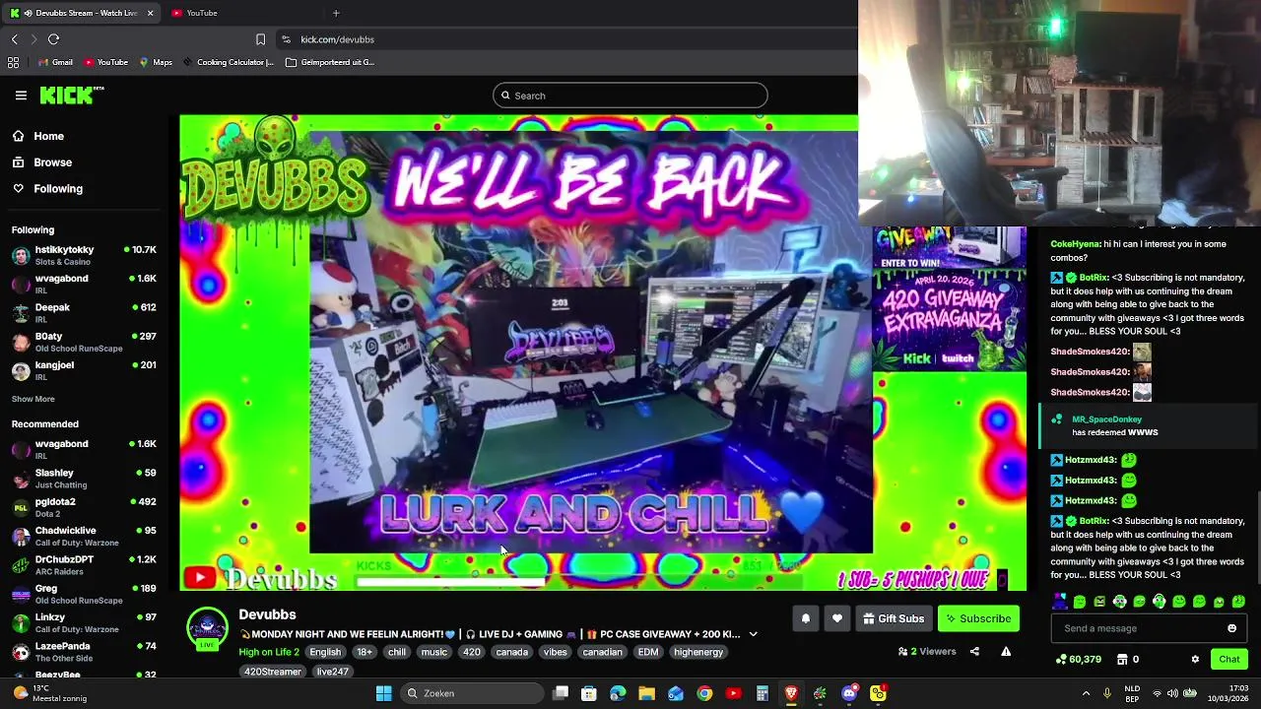This screenshot has width=1261, height=709.
Task: Open recommended channel Chadwicklive
Action: [84, 536]
